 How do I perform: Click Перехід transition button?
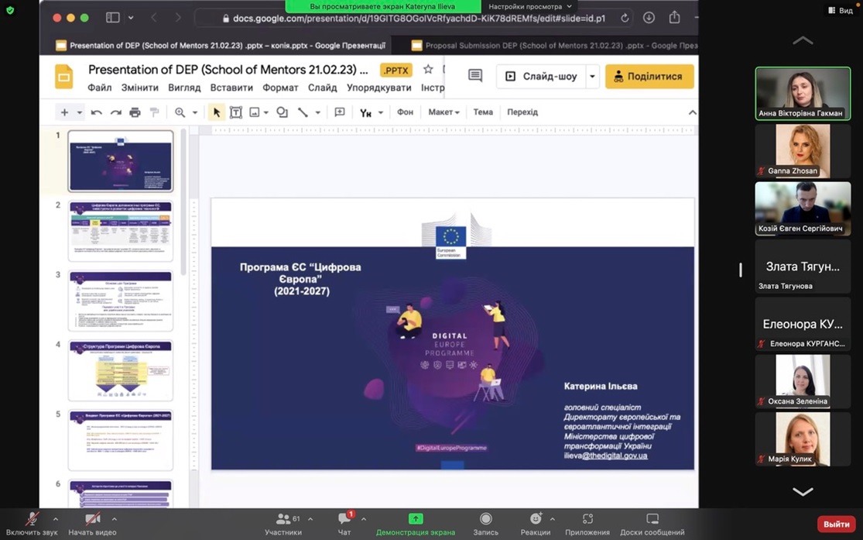[x=522, y=112]
